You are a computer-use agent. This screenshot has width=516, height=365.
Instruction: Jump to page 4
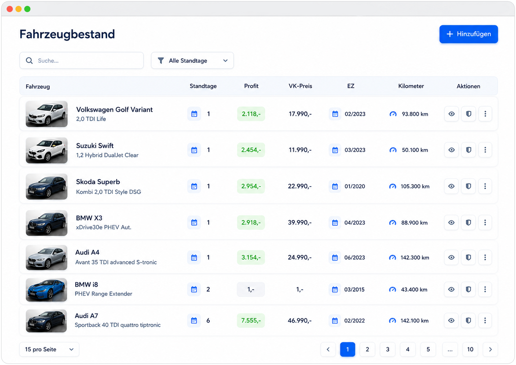(408, 349)
